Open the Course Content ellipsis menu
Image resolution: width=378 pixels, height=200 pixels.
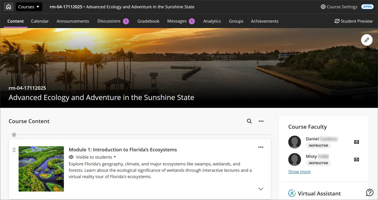click(261, 121)
